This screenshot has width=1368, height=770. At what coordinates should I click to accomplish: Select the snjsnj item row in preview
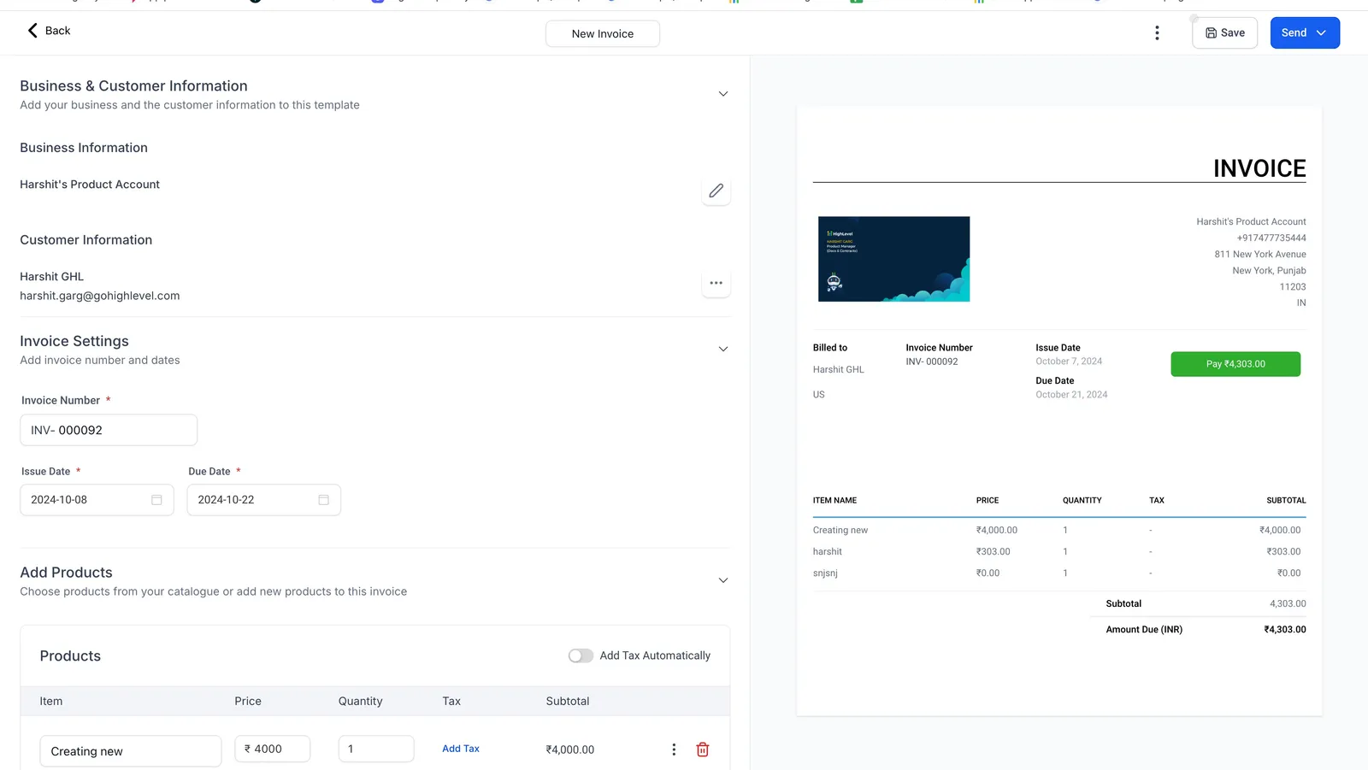1058,573
